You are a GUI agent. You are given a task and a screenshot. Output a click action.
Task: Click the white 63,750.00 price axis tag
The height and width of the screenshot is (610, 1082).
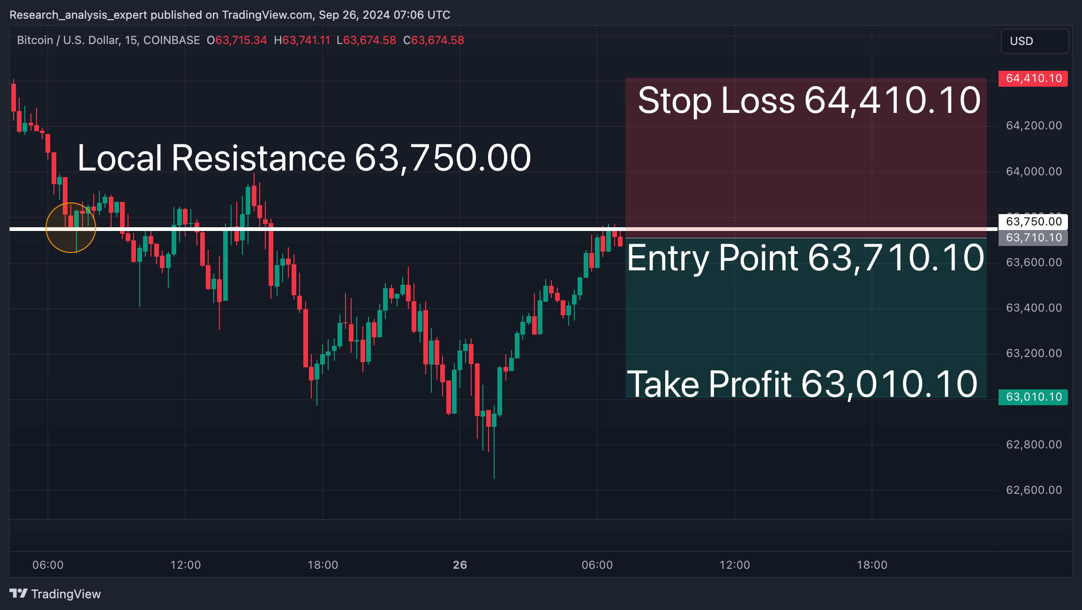coord(1033,222)
